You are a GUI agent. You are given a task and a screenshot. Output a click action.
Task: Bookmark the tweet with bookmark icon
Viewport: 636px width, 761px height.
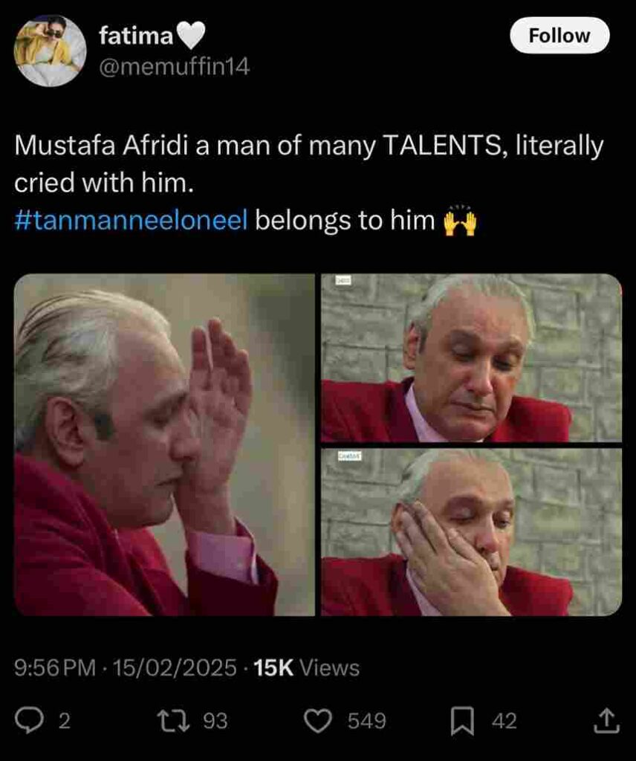pyautogui.click(x=463, y=721)
